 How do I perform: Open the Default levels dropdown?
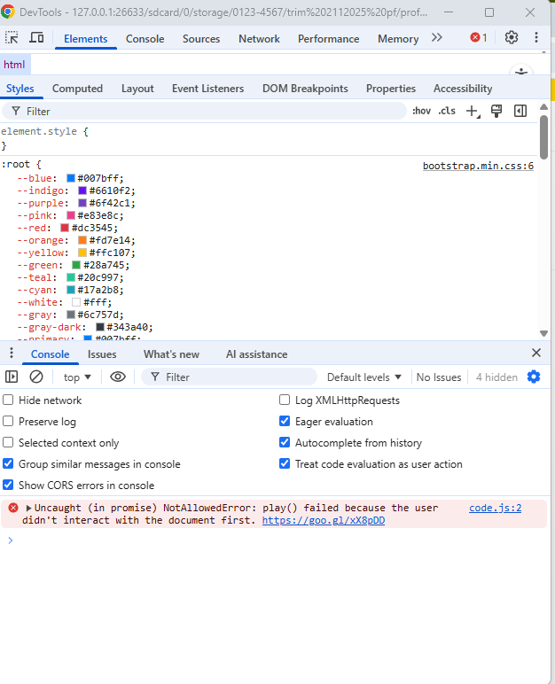pyautogui.click(x=364, y=377)
